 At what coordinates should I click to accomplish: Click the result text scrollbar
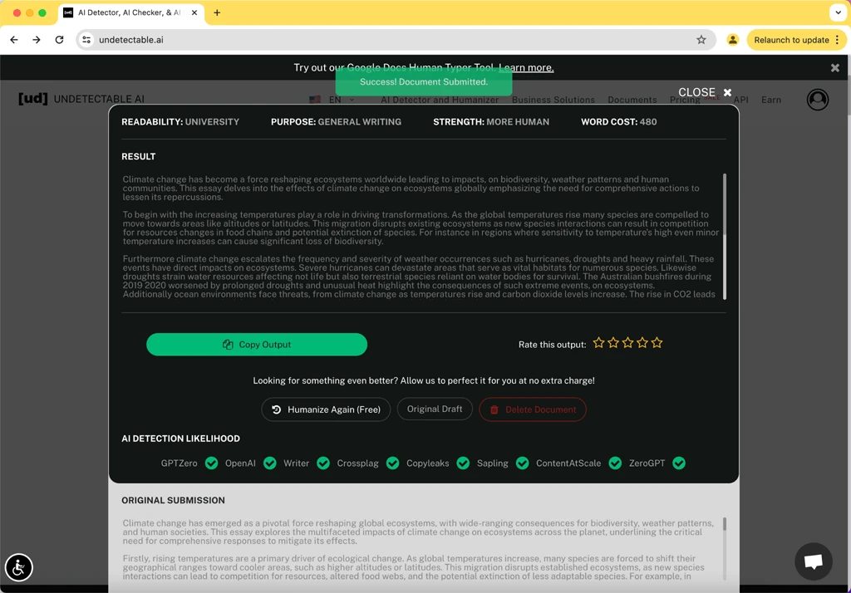click(725, 237)
